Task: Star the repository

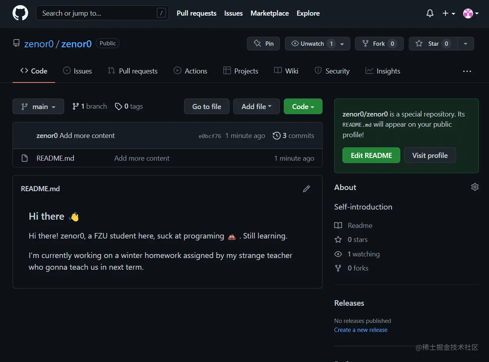Action: coord(433,44)
